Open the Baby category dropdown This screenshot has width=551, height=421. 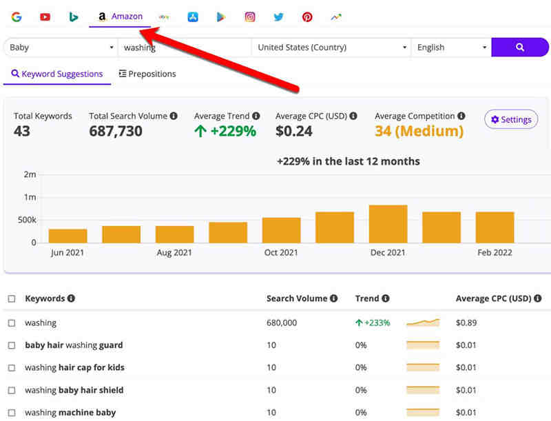coord(61,47)
